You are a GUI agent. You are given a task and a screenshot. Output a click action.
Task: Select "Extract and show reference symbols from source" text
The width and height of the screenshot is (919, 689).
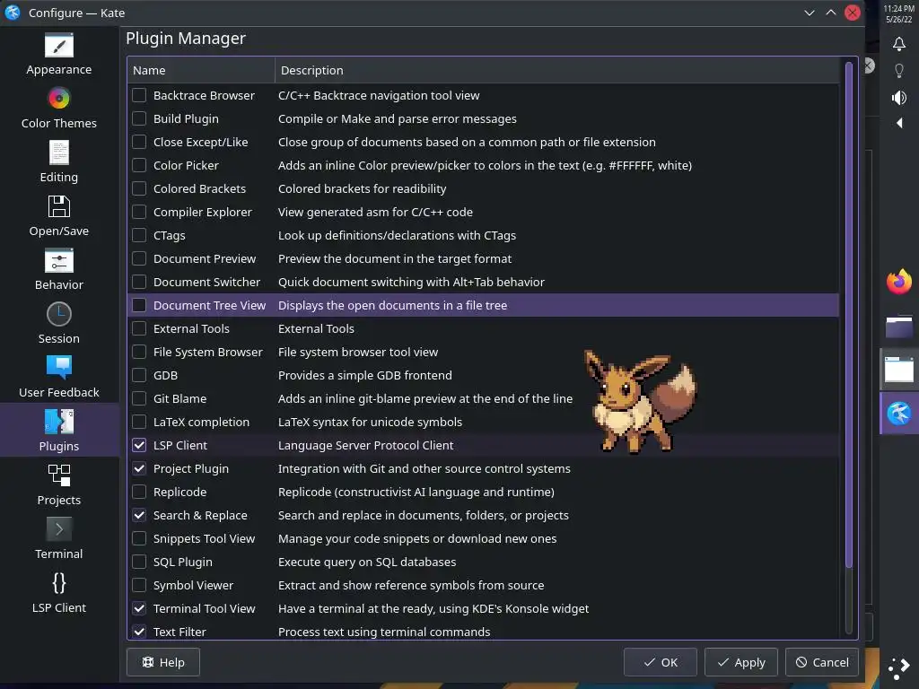tap(411, 585)
